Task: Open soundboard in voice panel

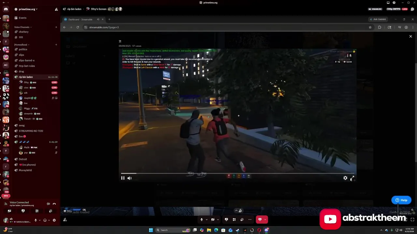Action: 50,211
